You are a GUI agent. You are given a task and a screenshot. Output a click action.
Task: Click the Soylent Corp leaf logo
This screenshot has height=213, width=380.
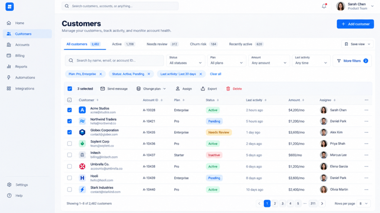(82, 143)
